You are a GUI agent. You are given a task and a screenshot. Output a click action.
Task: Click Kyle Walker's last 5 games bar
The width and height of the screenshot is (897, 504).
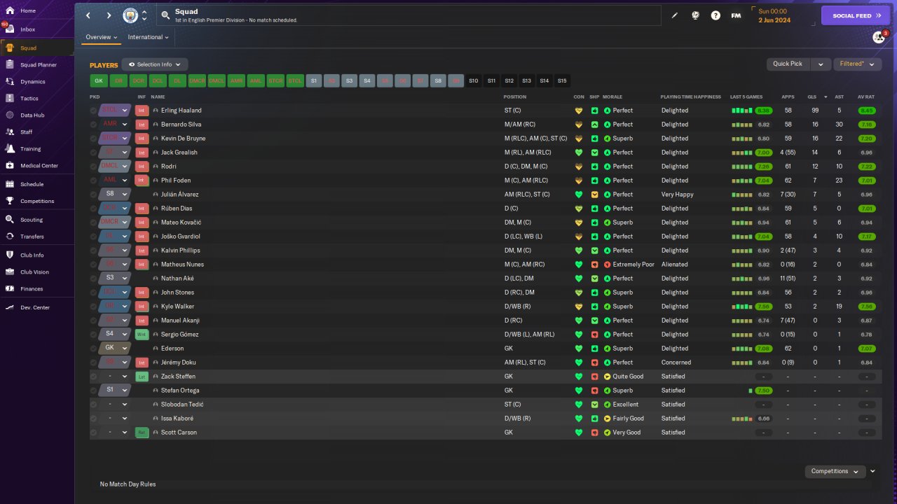click(x=741, y=307)
